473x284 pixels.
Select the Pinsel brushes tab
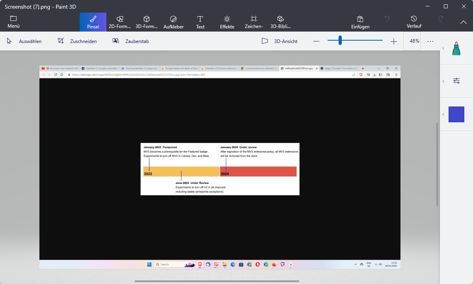(93, 22)
